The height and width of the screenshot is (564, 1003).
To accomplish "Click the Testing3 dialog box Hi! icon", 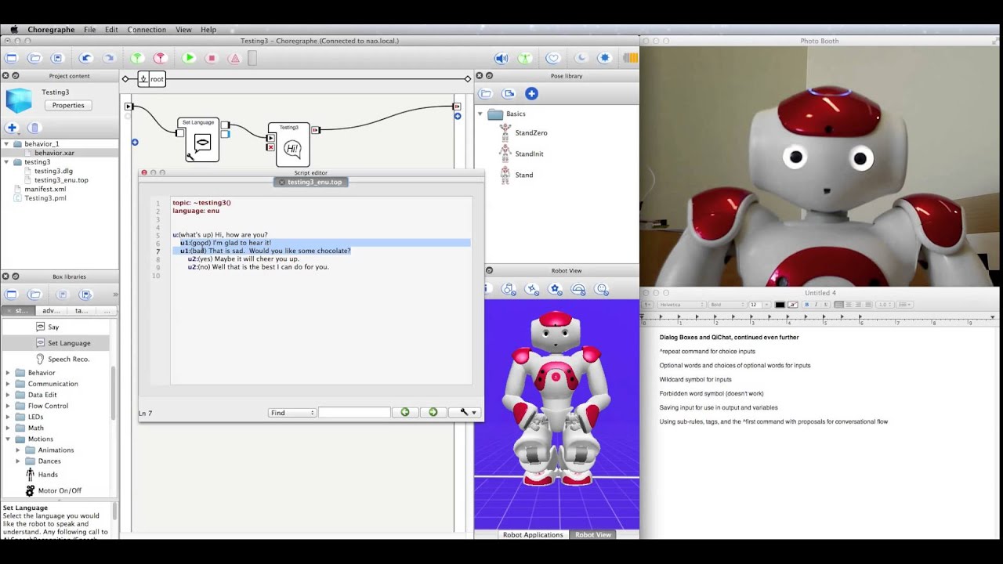I will (292, 148).
